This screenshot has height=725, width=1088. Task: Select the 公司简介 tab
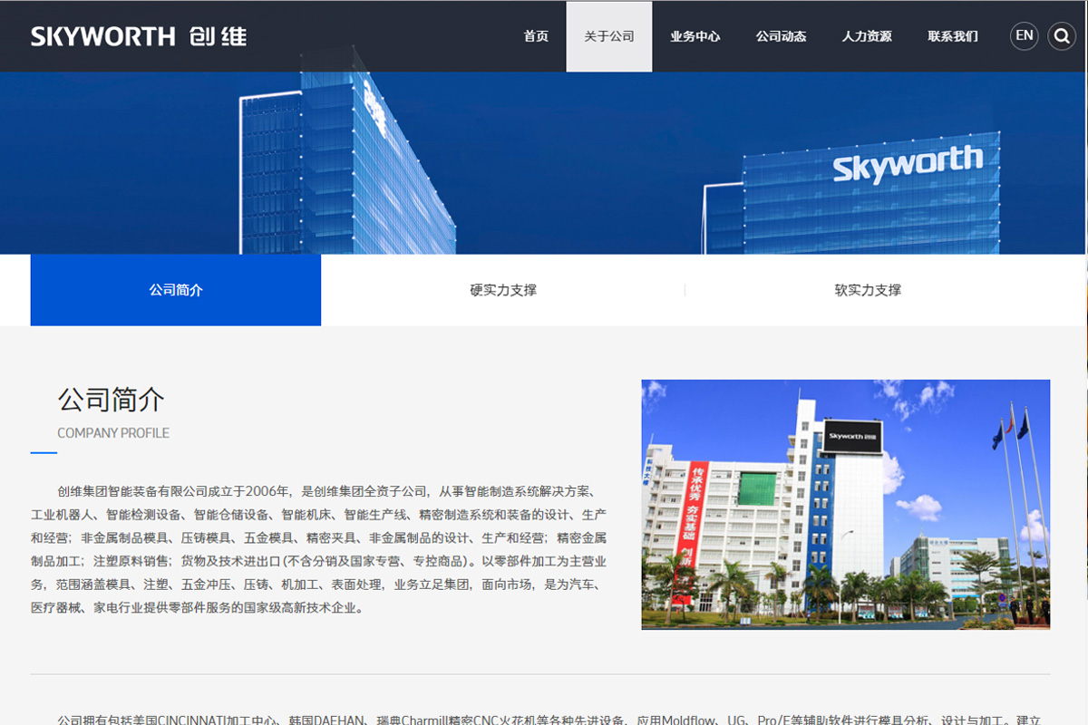pyautogui.click(x=176, y=290)
